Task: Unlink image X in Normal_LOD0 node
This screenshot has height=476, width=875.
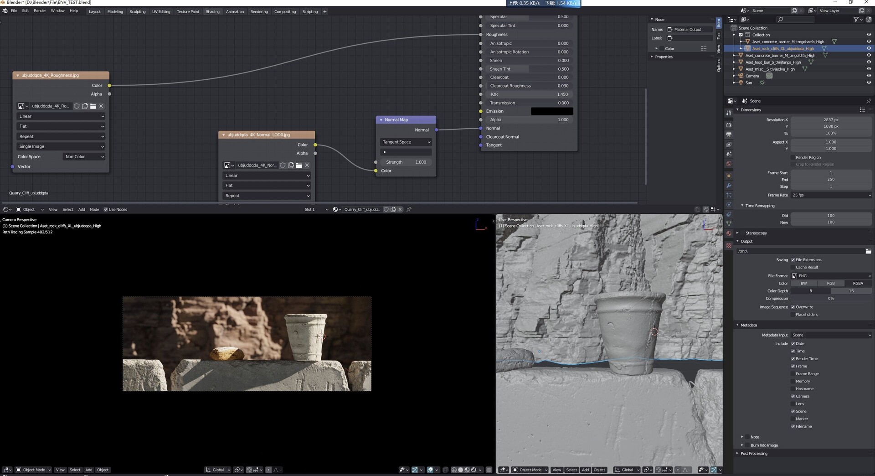Action: pyautogui.click(x=307, y=166)
